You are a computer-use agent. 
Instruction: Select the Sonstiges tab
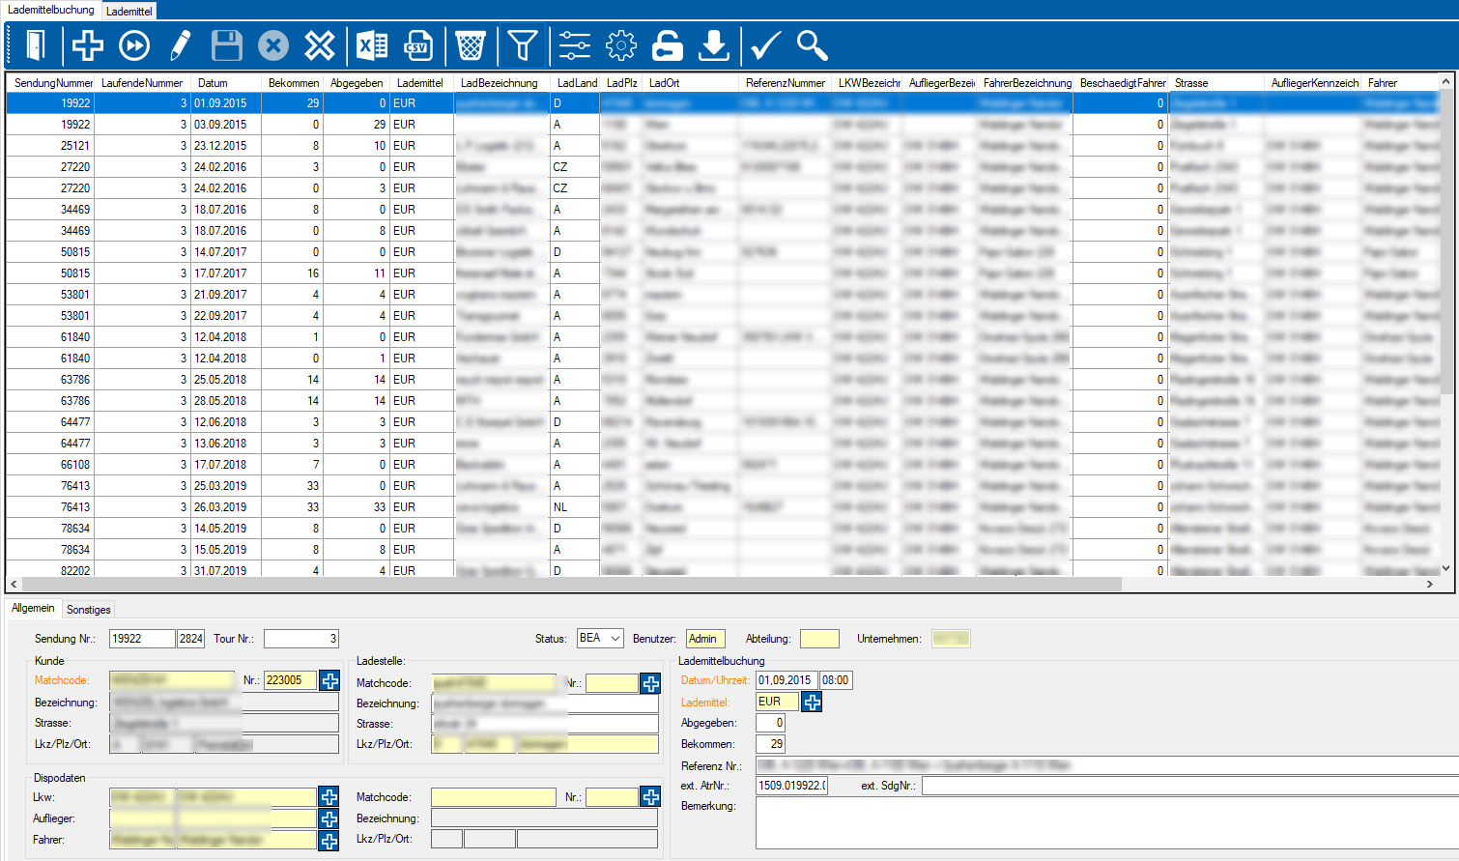pyautogui.click(x=89, y=610)
